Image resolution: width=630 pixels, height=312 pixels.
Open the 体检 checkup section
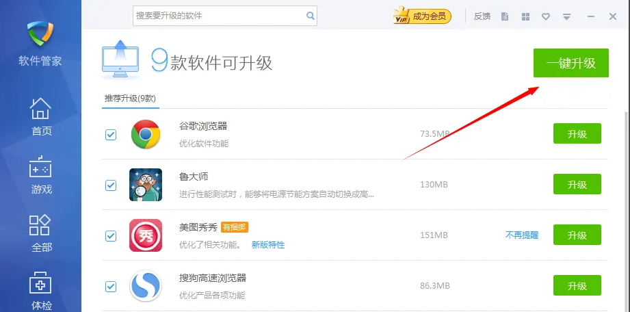coord(41,291)
